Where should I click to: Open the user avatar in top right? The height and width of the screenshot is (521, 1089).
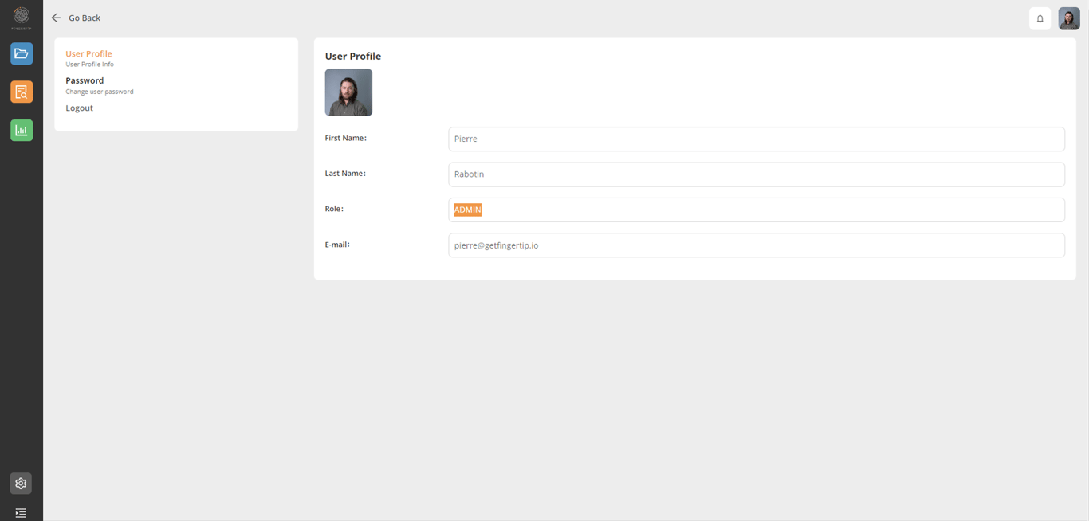1069,18
